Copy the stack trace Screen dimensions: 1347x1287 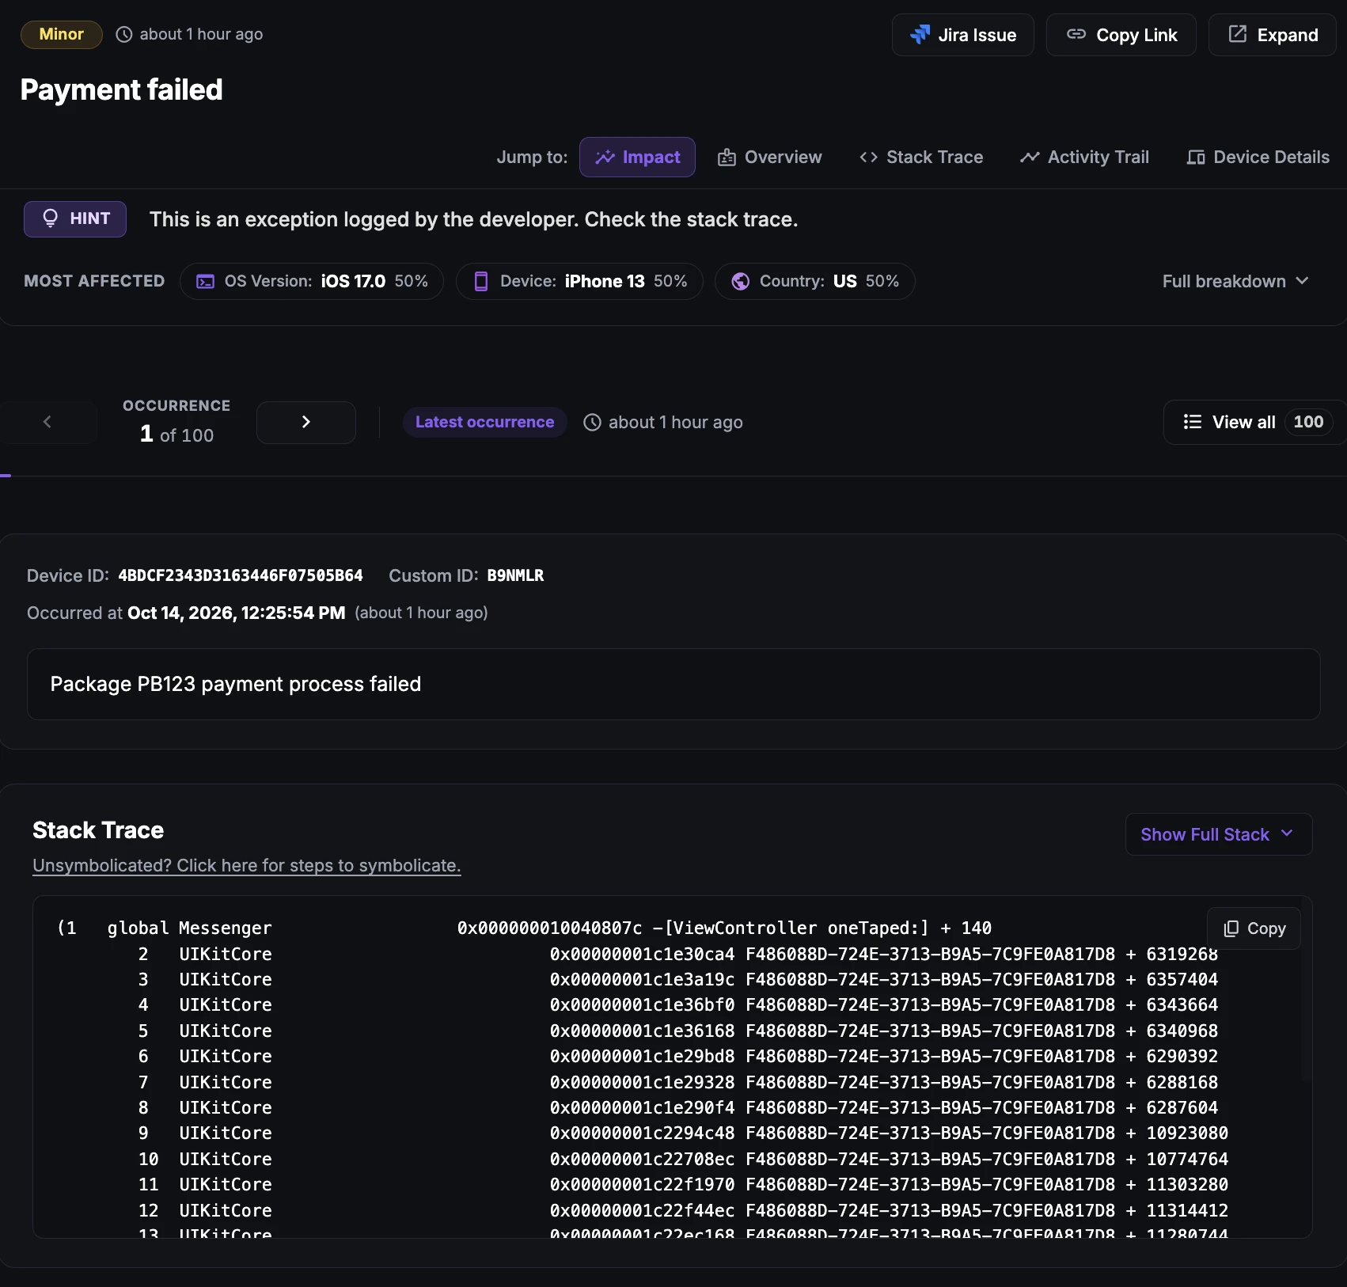(1254, 928)
